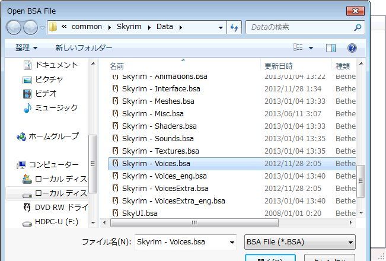Select Skyrim - Textures.bsa file
Viewport: 386px width, 261px height.
click(x=231, y=151)
